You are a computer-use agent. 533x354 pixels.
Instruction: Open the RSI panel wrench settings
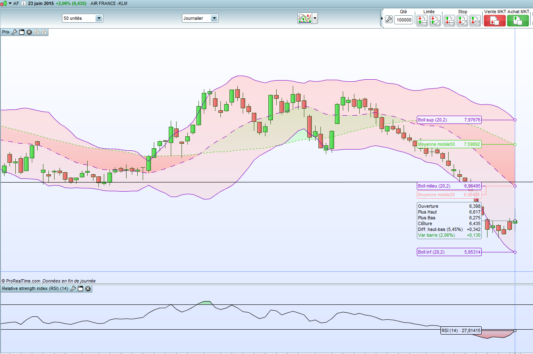click(73, 289)
